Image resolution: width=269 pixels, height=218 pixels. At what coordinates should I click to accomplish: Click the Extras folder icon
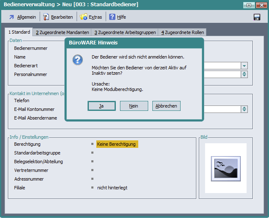[83, 17]
